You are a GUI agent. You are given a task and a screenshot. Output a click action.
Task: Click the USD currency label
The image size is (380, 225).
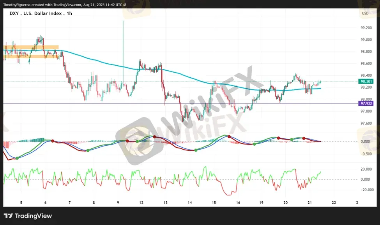point(365,13)
